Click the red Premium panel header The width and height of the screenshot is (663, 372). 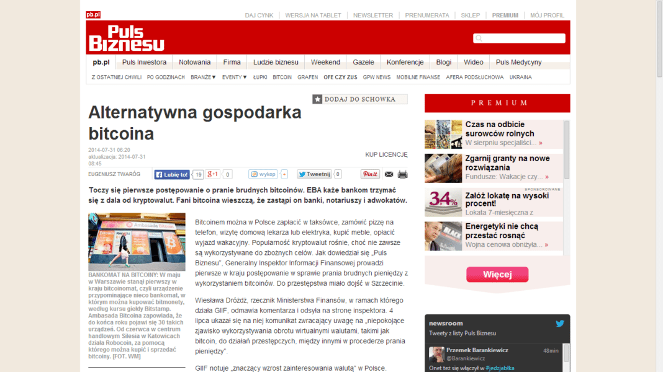[x=497, y=103]
